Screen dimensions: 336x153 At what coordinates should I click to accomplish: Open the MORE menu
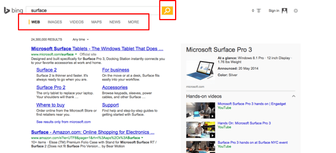(x=133, y=22)
